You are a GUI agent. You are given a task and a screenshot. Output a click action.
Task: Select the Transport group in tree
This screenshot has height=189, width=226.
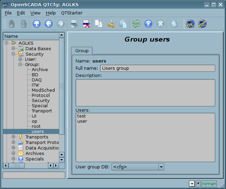(x=42, y=111)
